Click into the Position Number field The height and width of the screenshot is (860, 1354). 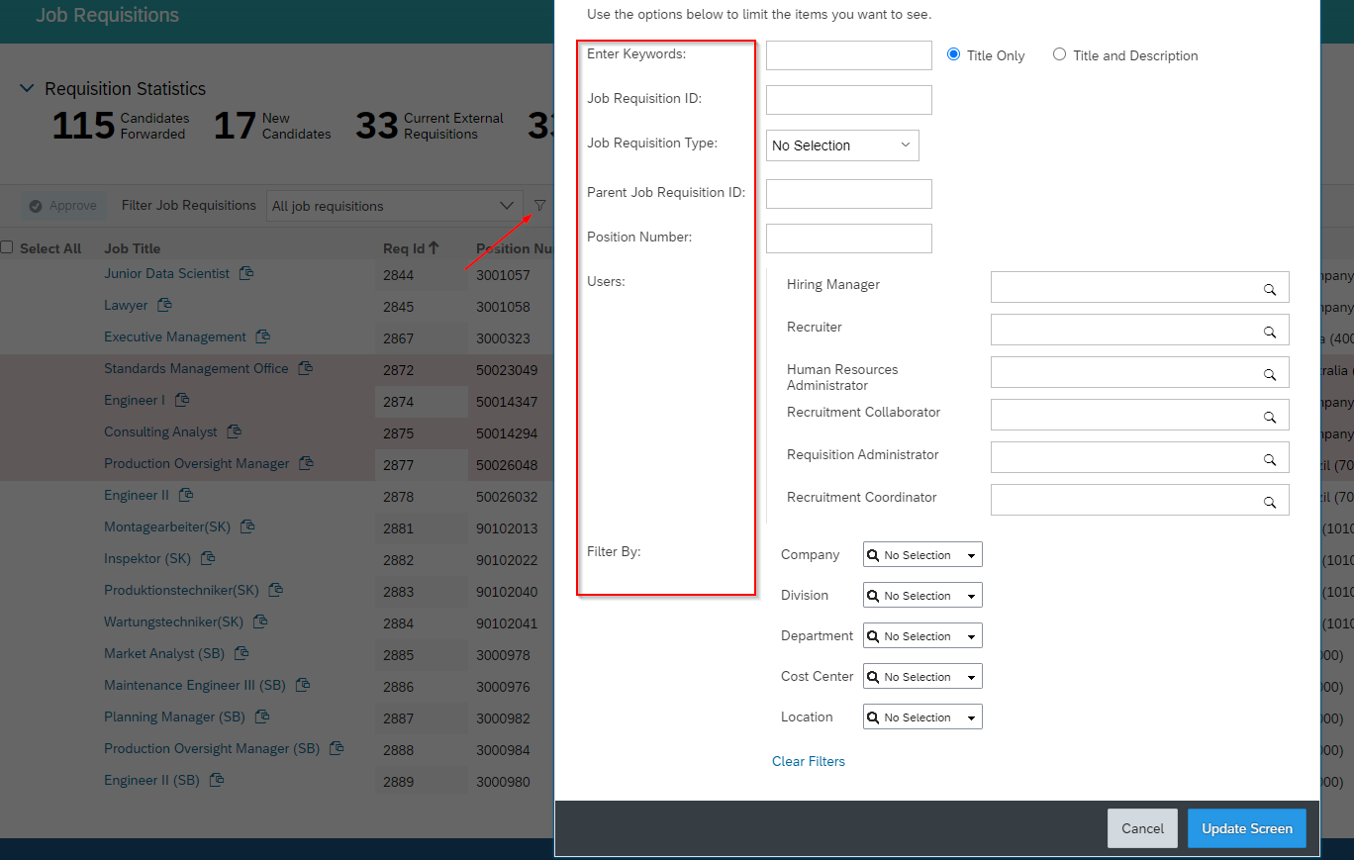tap(849, 239)
